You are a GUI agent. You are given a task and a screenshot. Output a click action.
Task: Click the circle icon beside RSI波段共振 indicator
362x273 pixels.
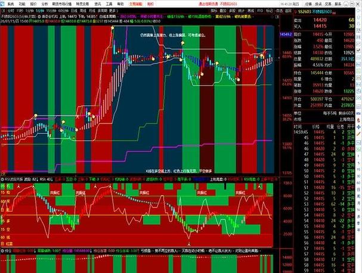click(2, 179)
